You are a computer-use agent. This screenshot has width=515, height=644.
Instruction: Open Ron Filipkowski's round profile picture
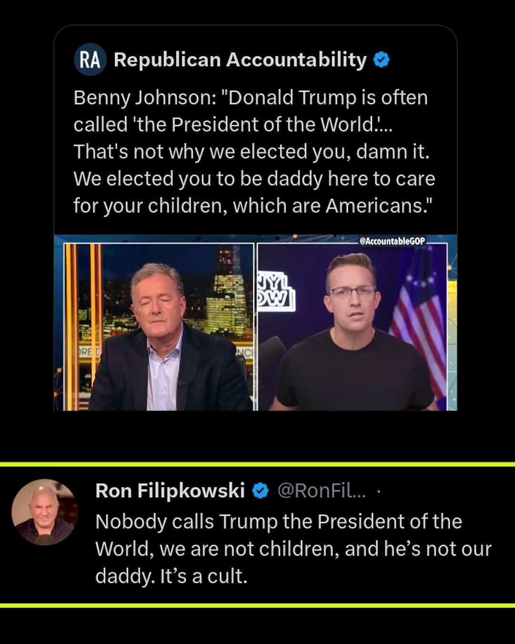pyautogui.click(x=44, y=512)
